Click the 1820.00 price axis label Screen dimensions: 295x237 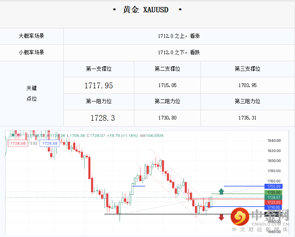pos(274,151)
